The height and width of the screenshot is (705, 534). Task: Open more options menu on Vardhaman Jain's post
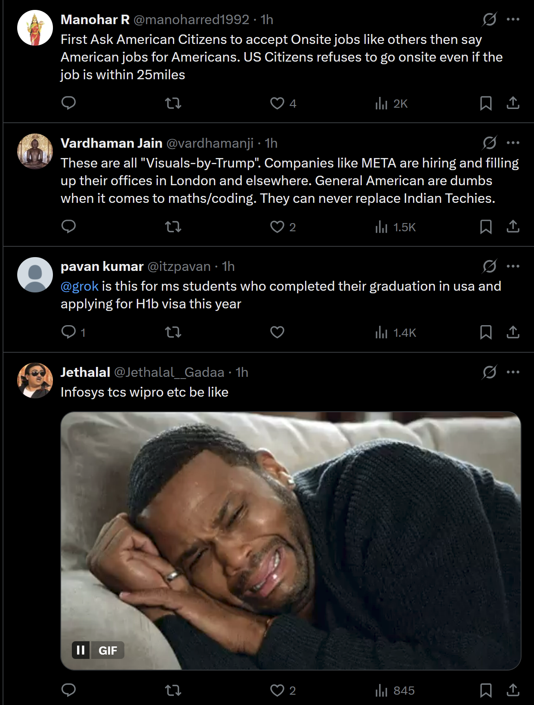click(x=513, y=143)
